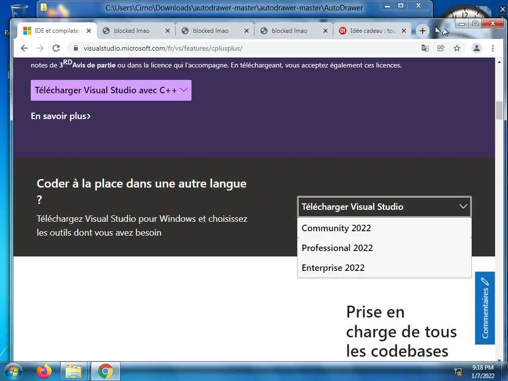This screenshot has width=508, height=381.
Task: Open File Explorer from the taskbar
Action: 73,371
